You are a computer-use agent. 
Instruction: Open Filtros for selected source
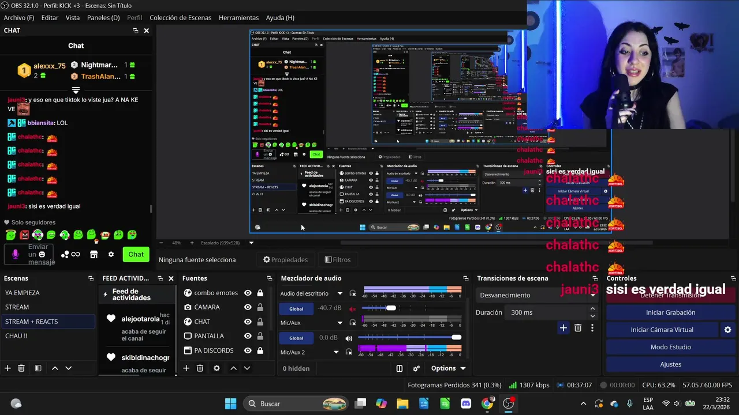[x=338, y=260]
